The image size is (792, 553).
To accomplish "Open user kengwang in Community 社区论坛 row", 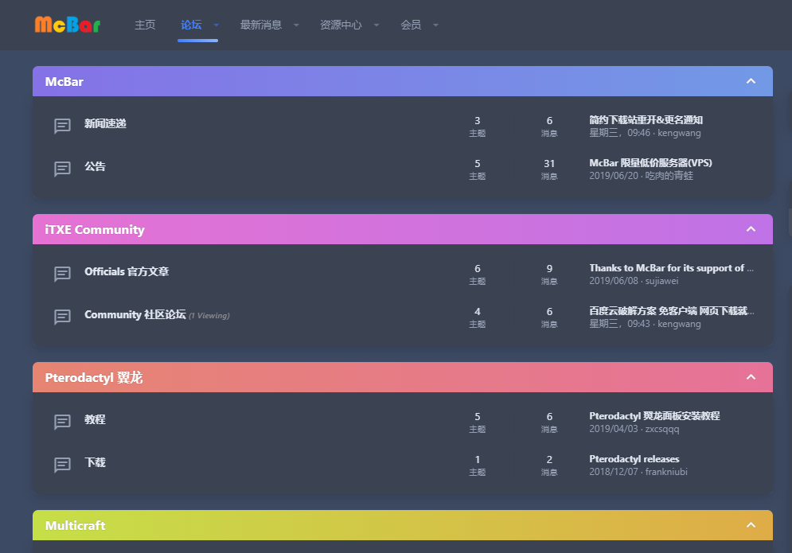I will [x=679, y=324].
